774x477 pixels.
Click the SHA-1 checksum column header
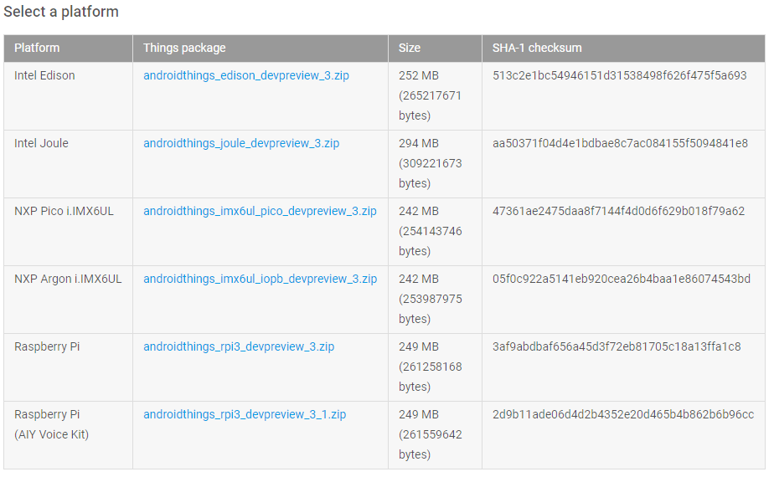click(537, 48)
